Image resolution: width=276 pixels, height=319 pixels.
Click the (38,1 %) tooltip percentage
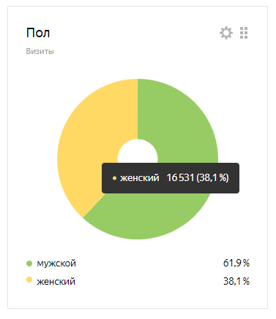click(212, 178)
